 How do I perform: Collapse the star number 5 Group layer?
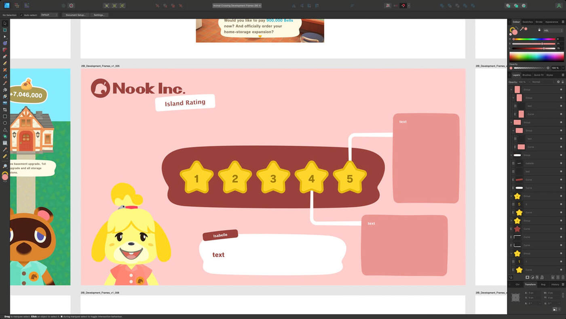pyautogui.click(x=511, y=196)
